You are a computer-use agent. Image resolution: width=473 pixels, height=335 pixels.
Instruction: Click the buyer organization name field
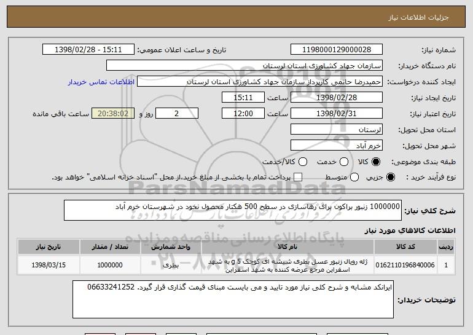tap(244, 66)
